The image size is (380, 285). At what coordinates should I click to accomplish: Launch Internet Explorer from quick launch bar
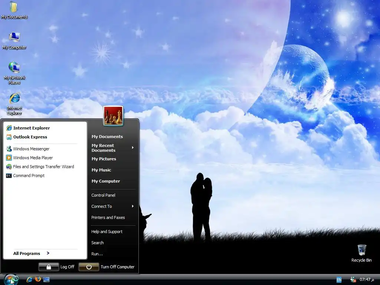(29, 279)
